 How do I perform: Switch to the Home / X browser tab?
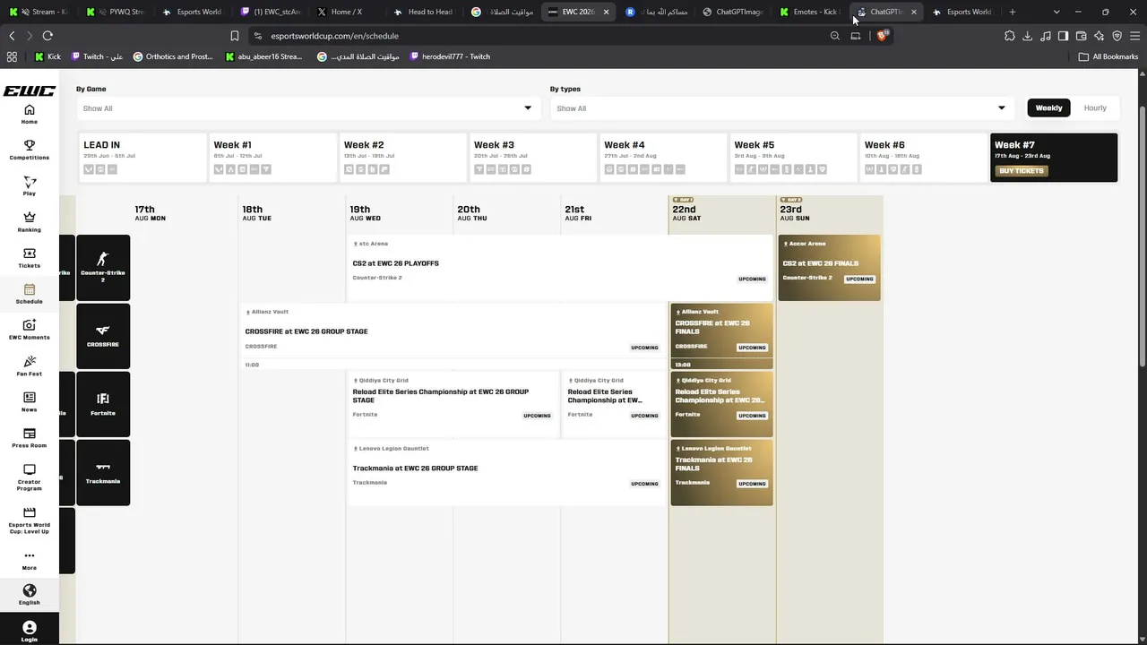tap(346, 12)
